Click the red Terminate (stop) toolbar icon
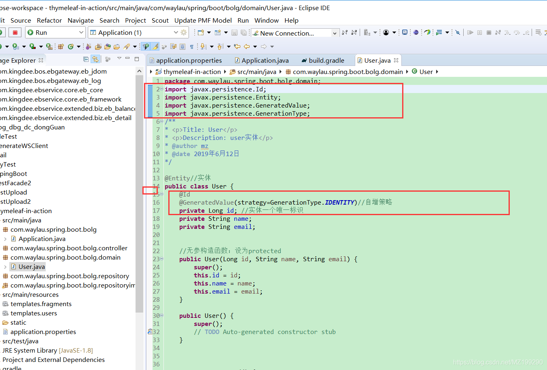Viewport: 547px width, 370px height. (15, 32)
